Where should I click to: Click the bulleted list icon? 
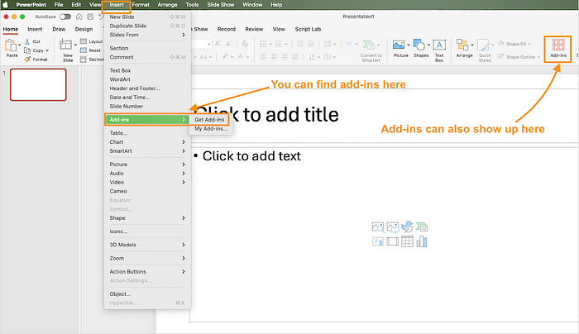point(263,44)
